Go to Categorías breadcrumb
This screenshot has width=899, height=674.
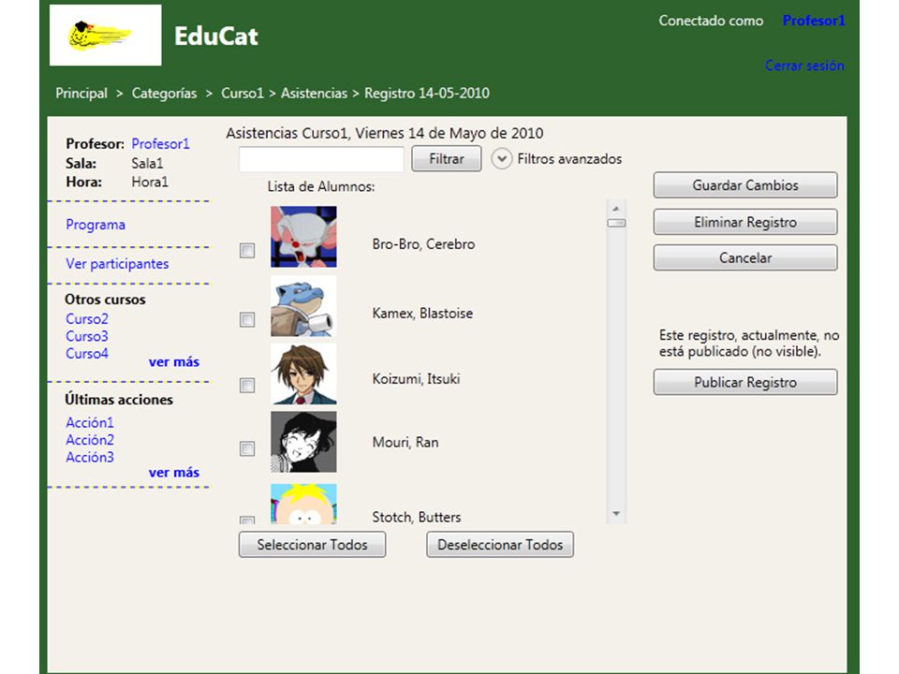point(164,93)
